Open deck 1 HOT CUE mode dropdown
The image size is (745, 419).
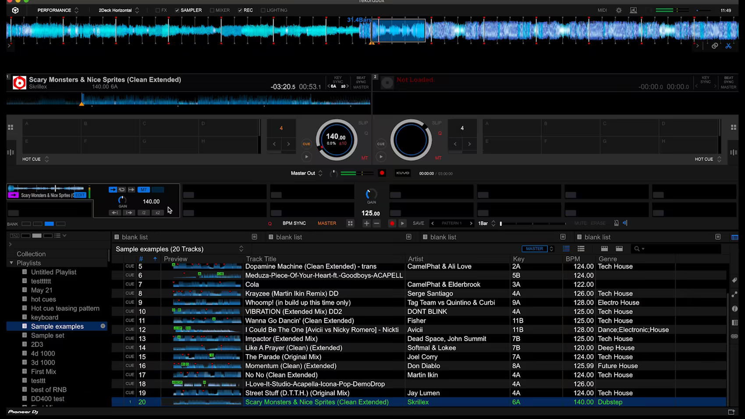click(35, 159)
